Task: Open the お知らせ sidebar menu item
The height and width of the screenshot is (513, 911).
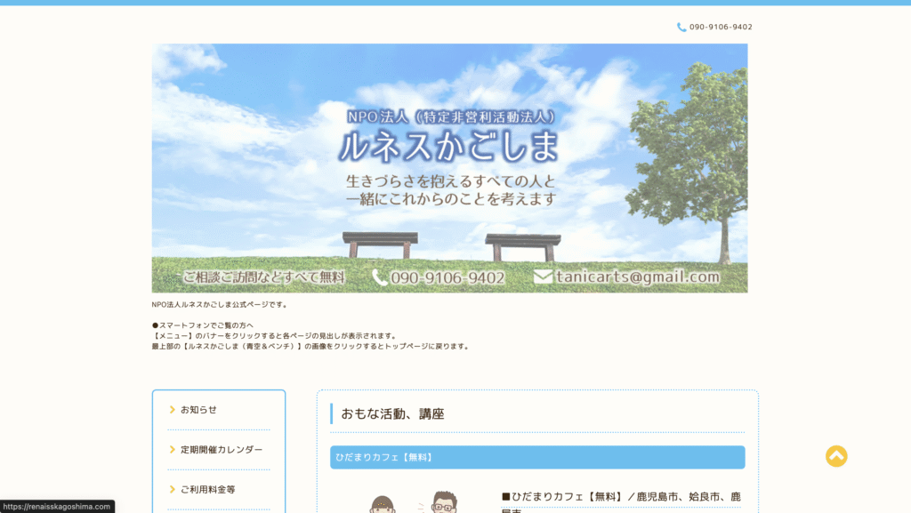Action: [x=198, y=410]
